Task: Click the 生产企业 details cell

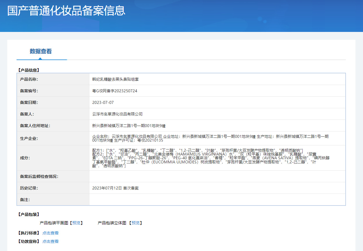Action: click(217, 138)
